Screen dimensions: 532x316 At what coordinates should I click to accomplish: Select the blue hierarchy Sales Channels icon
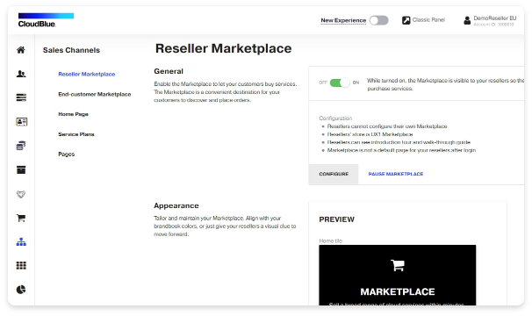[21, 241]
